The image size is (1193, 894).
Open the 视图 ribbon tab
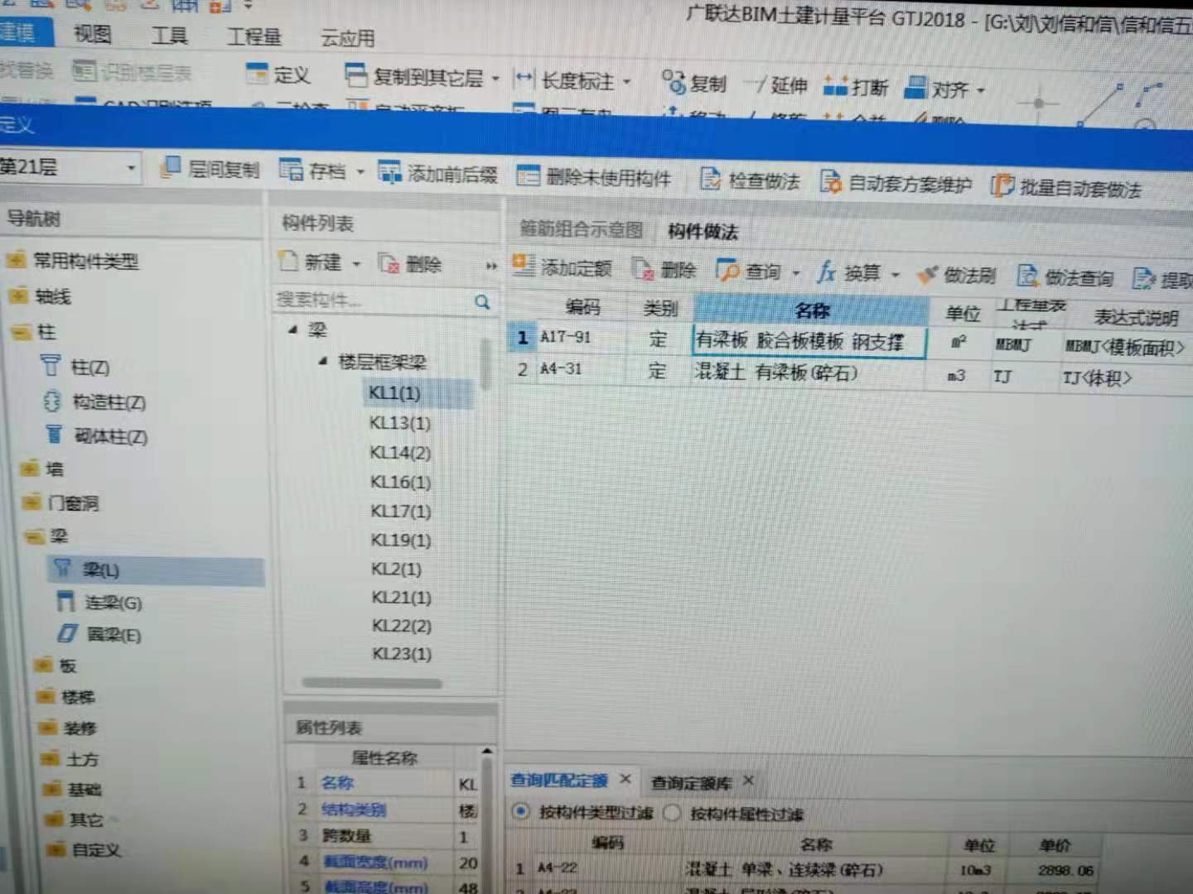(93, 34)
